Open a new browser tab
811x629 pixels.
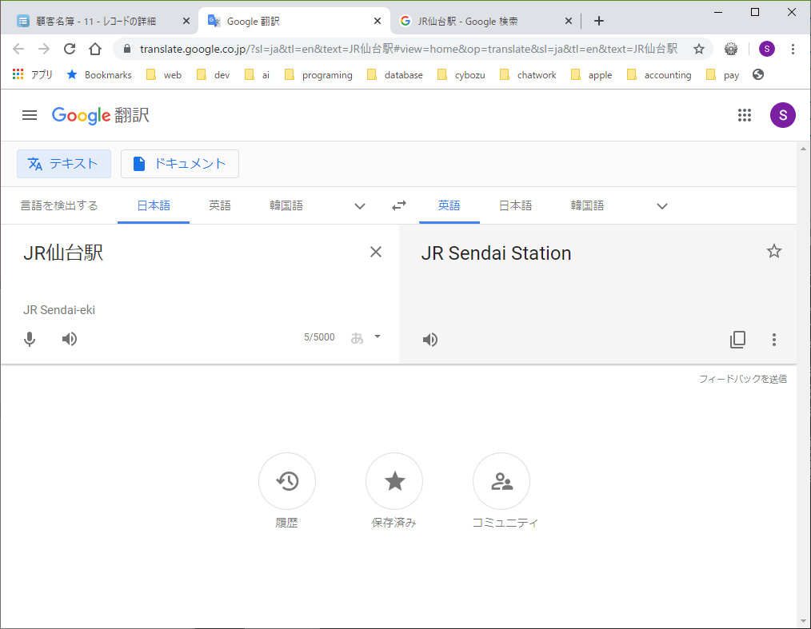pyautogui.click(x=598, y=21)
